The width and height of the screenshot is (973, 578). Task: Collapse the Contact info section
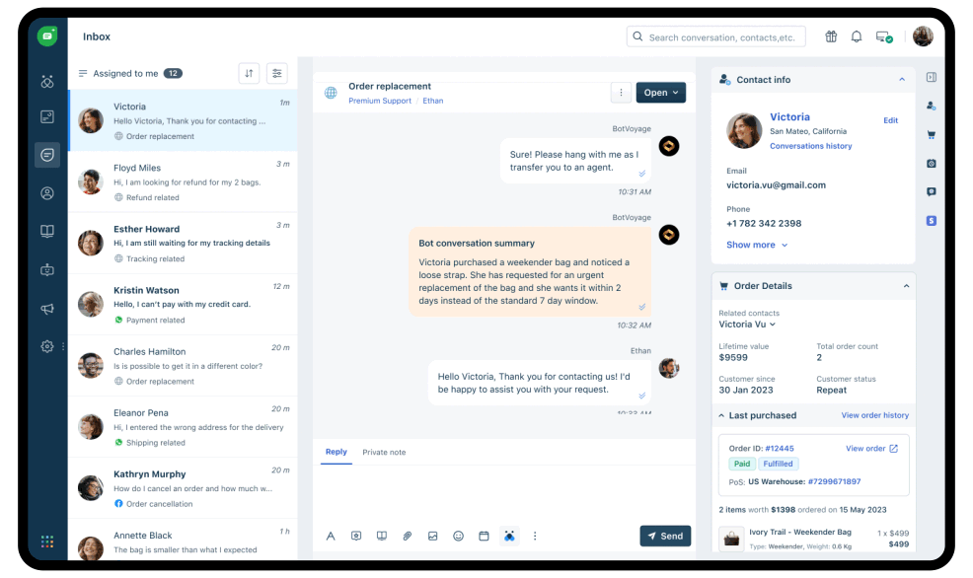(x=902, y=80)
